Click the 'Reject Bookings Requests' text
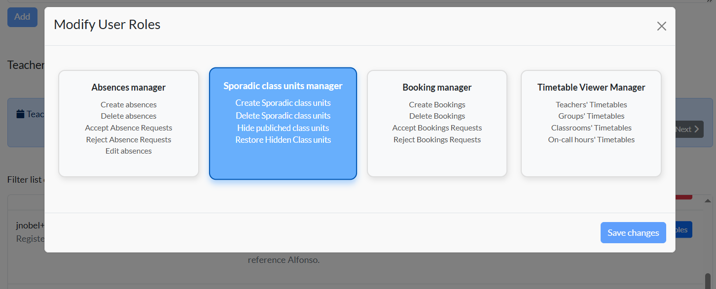This screenshot has width=716, height=289. pyautogui.click(x=437, y=139)
